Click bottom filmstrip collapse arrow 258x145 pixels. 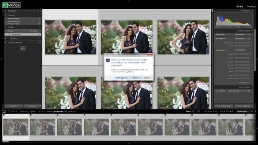129,144
